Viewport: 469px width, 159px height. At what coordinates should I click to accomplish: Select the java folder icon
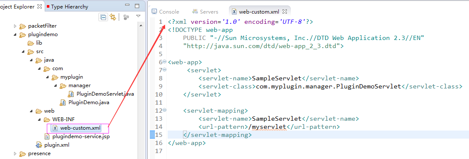point(39,60)
